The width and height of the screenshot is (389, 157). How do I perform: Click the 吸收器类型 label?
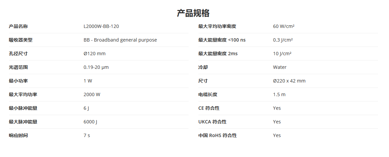pos(21,40)
